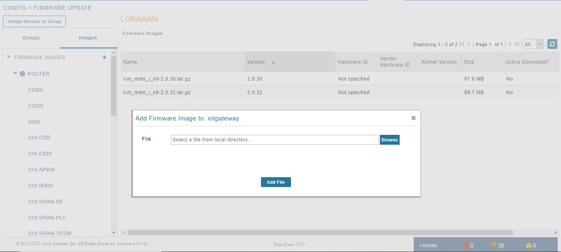The image size is (561, 252).
Task: Go to the previous page of results
Action: coord(468,44)
